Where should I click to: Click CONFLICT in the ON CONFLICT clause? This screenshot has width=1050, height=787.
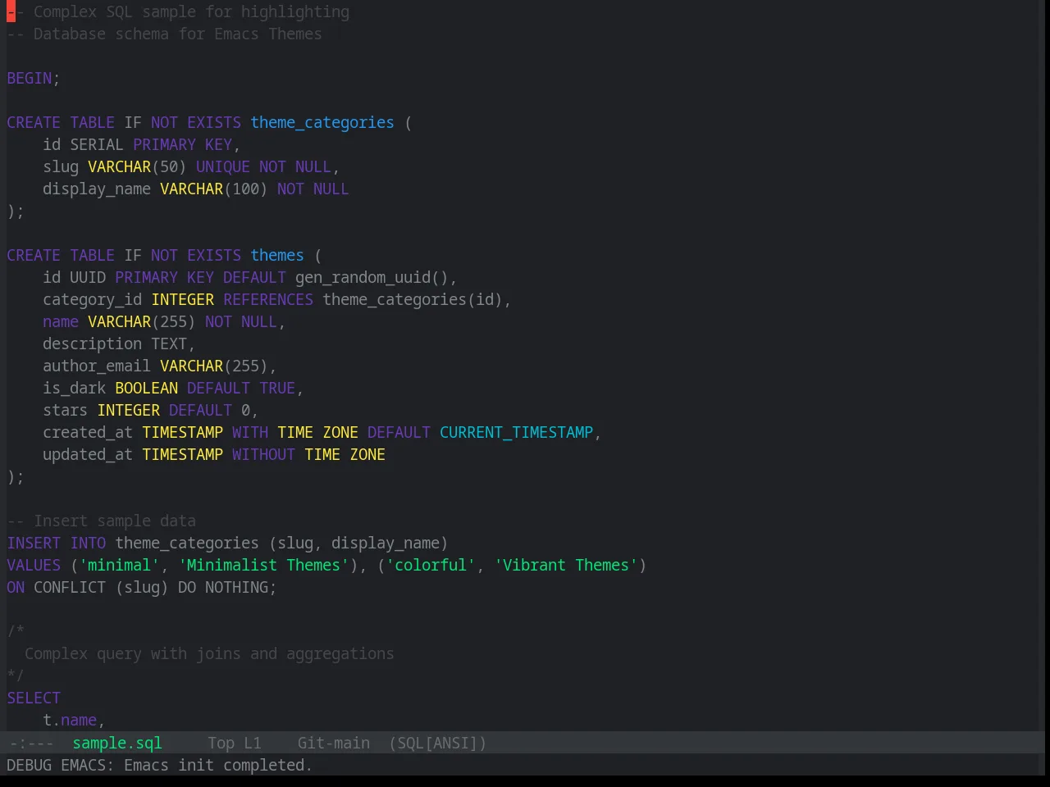pyautogui.click(x=70, y=587)
